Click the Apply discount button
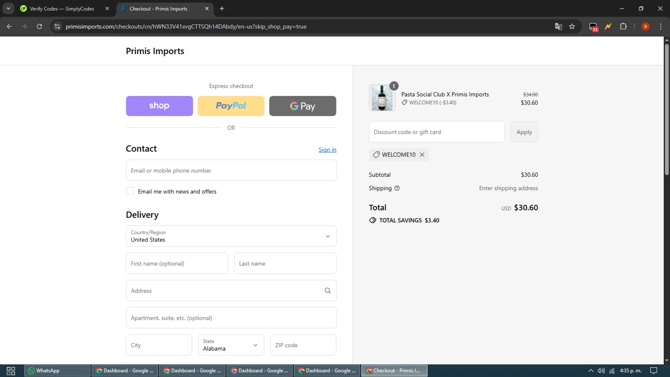The width and height of the screenshot is (670, 377). coord(524,132)
